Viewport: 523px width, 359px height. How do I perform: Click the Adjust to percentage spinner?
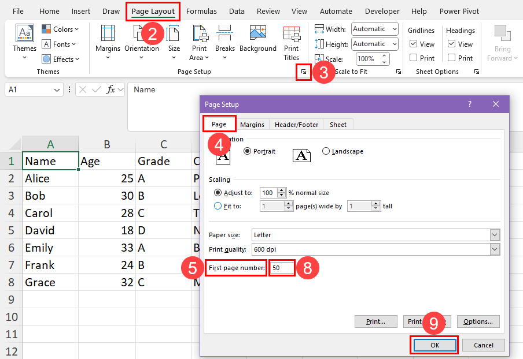click(x=282, y=193)
